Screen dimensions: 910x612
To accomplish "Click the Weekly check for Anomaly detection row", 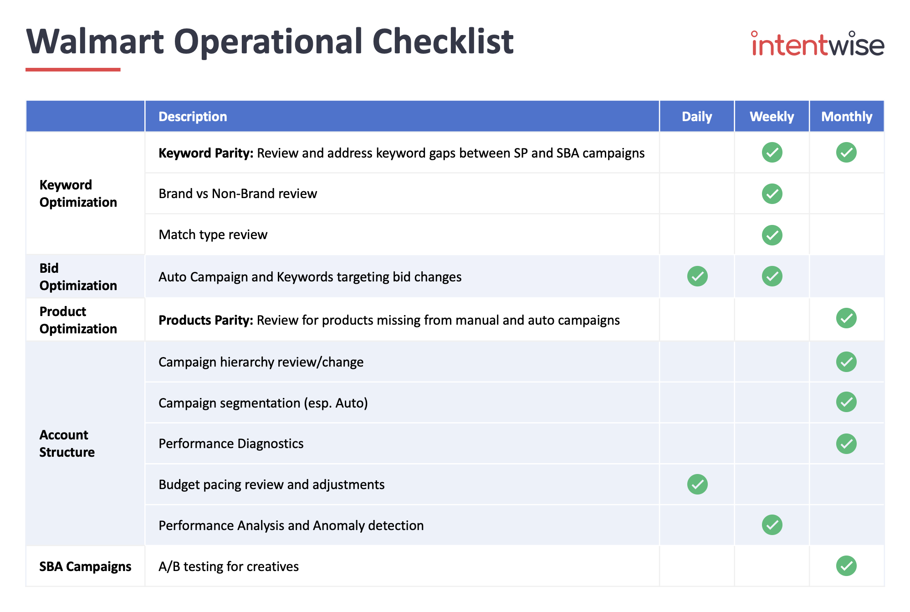I will (772, 525).
